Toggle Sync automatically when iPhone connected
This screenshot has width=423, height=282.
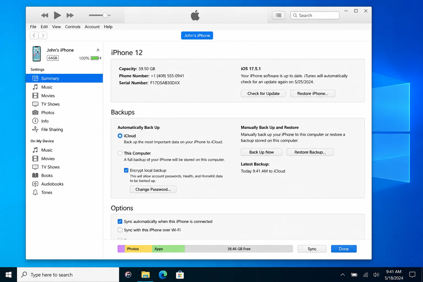[120, 221]
